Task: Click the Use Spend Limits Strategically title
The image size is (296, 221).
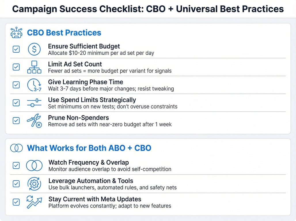Action: 92,100
